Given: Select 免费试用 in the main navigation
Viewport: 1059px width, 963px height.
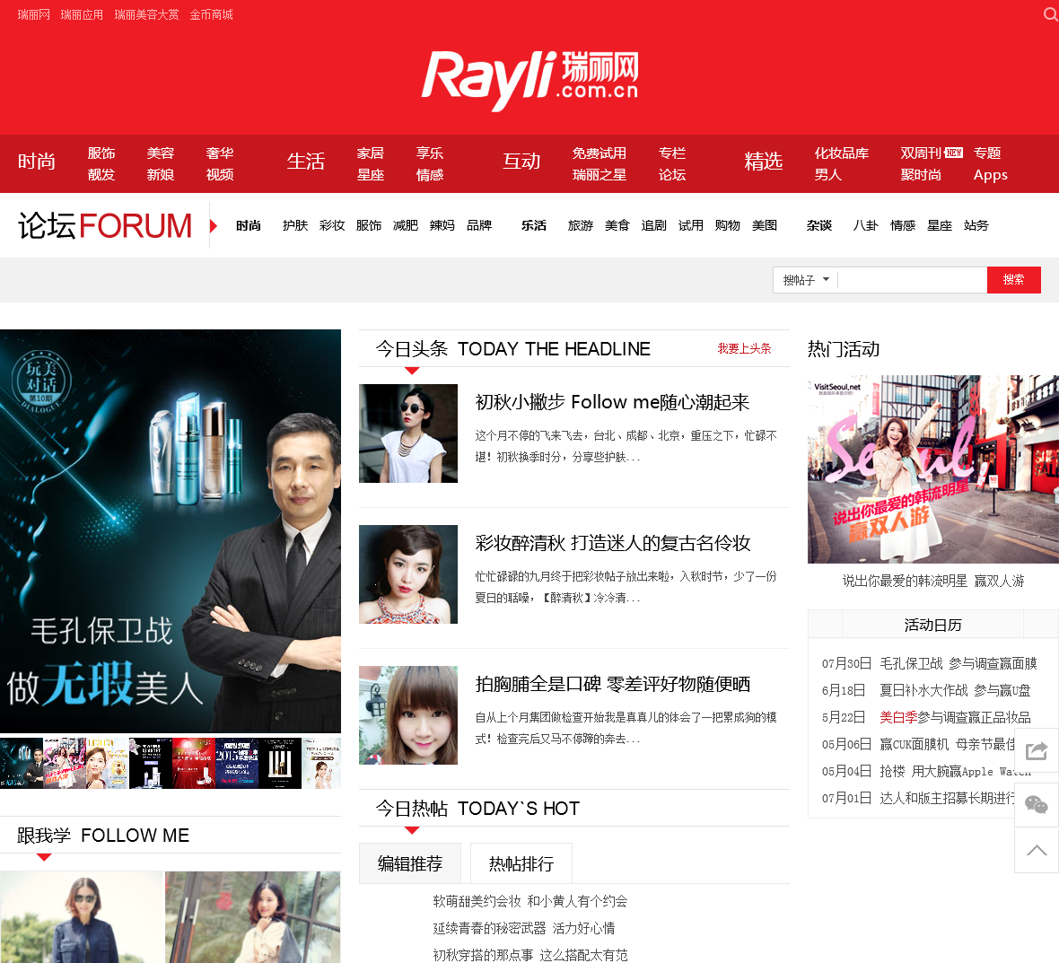Looking at the screenshot, I should (600, 153).
